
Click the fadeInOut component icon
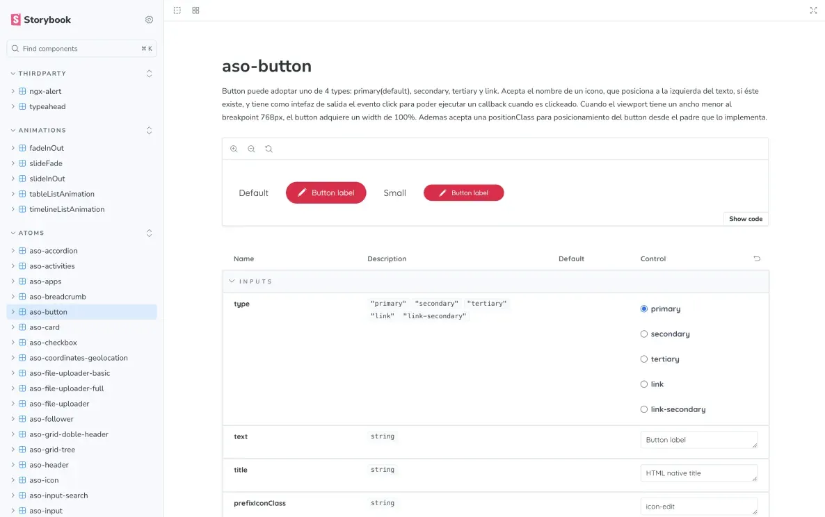pos(23,147)
